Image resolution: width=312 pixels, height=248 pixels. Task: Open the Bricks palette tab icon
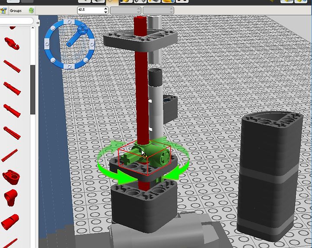click(3, 10)
